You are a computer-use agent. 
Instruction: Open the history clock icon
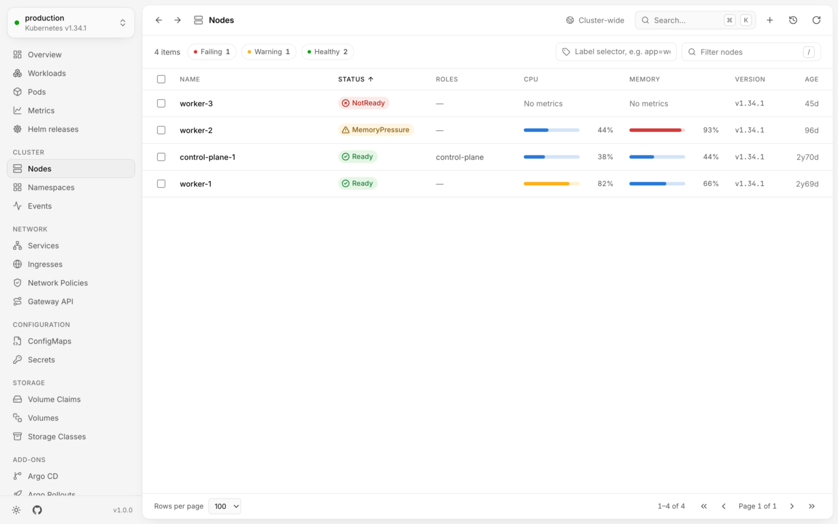(793, 20)
